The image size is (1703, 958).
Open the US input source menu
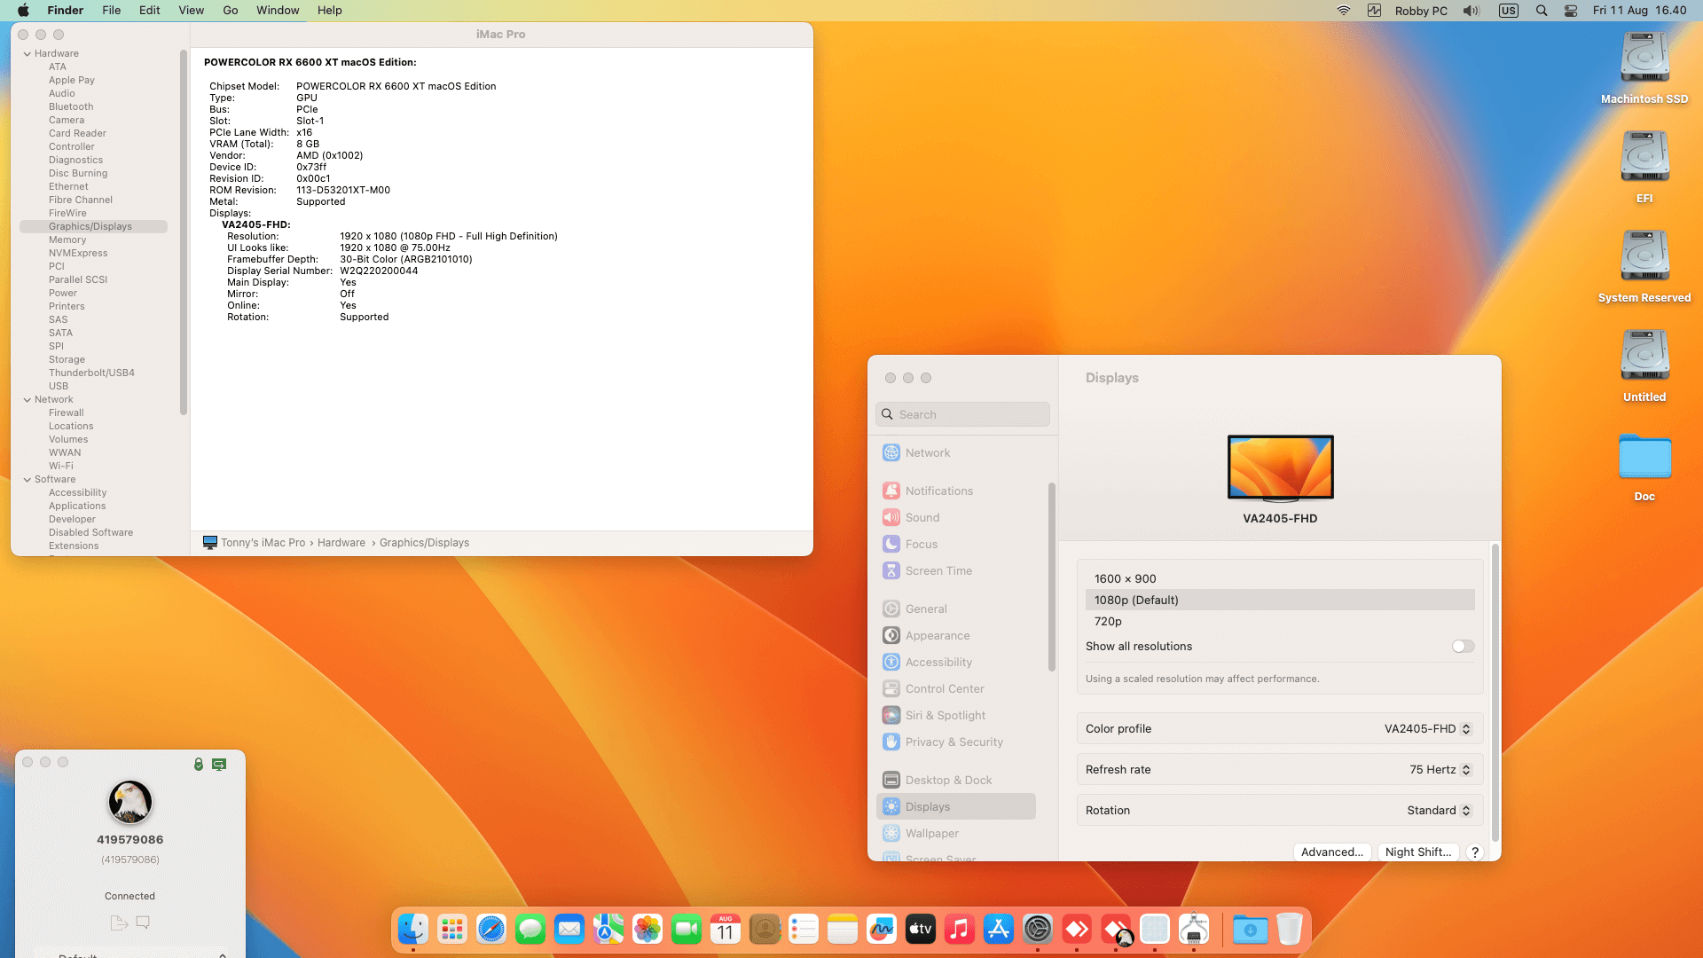[1509, 11]
